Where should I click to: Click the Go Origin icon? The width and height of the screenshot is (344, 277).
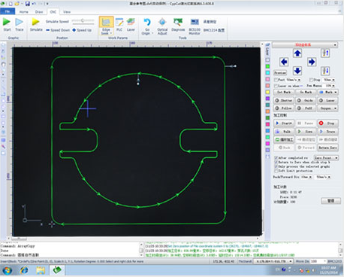(147, 22)
